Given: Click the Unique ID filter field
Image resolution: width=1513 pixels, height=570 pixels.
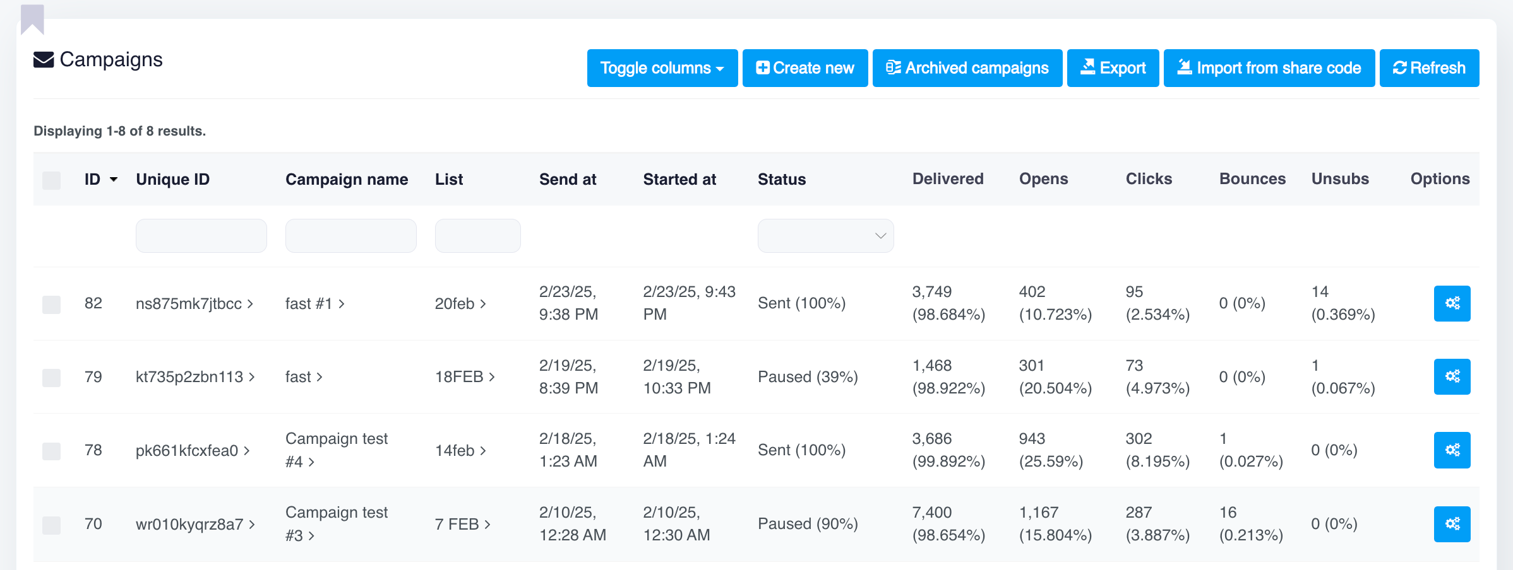Looking at the screenshot, I should (x=201, y=236).
